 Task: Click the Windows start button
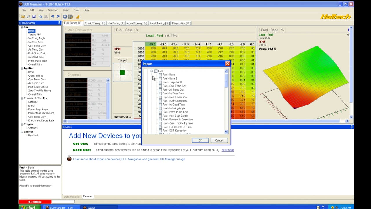pyautogui.click(x=28, y=207)
